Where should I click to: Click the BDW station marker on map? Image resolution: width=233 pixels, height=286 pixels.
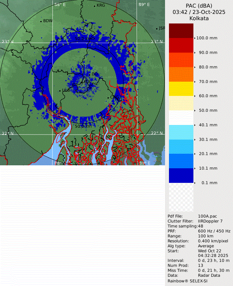[41, 21]
